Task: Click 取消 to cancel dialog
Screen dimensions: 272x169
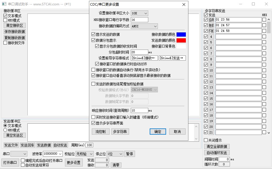Action: pos(177,132)
